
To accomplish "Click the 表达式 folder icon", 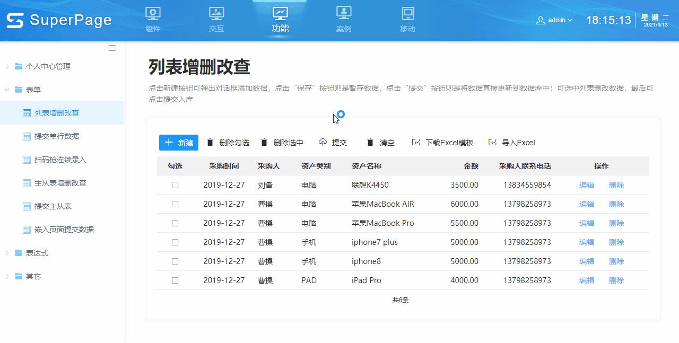I will tap(19, 253).
